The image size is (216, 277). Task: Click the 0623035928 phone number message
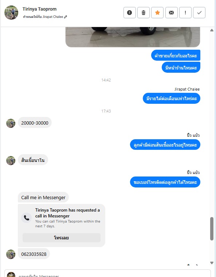[x=34, y=254]
